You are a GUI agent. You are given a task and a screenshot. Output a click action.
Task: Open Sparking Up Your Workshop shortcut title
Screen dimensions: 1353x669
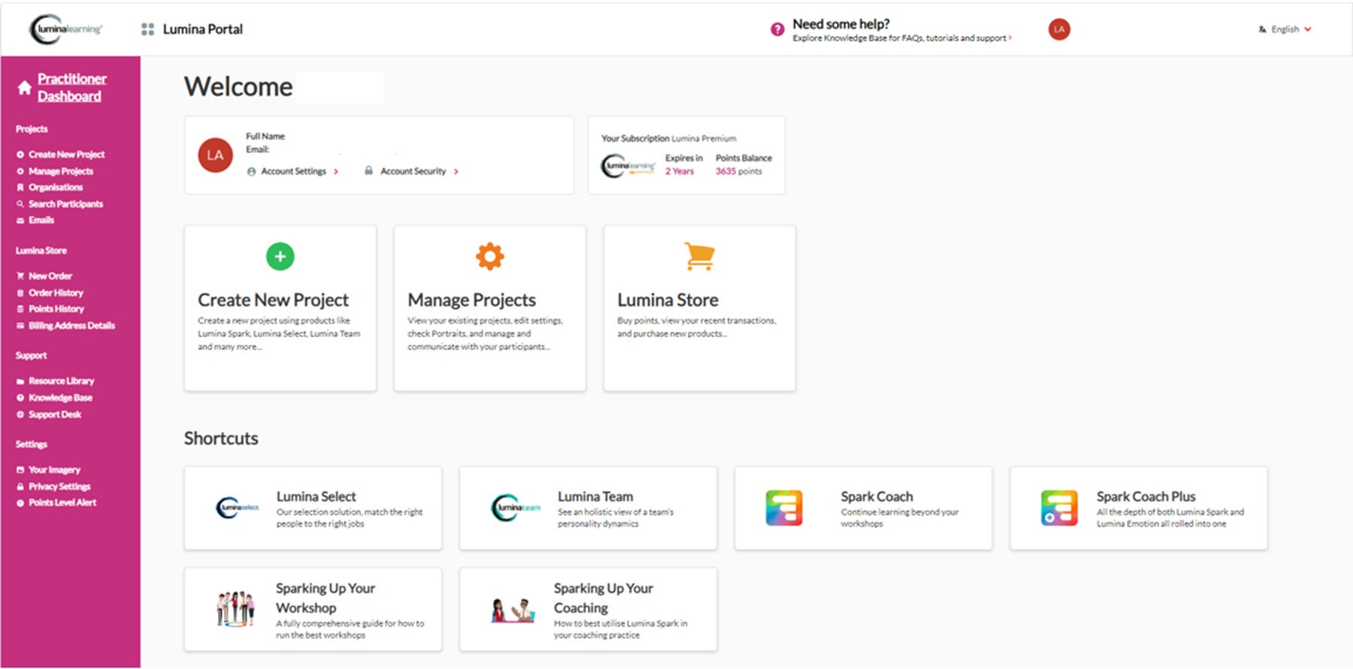[x=325, y=598]
